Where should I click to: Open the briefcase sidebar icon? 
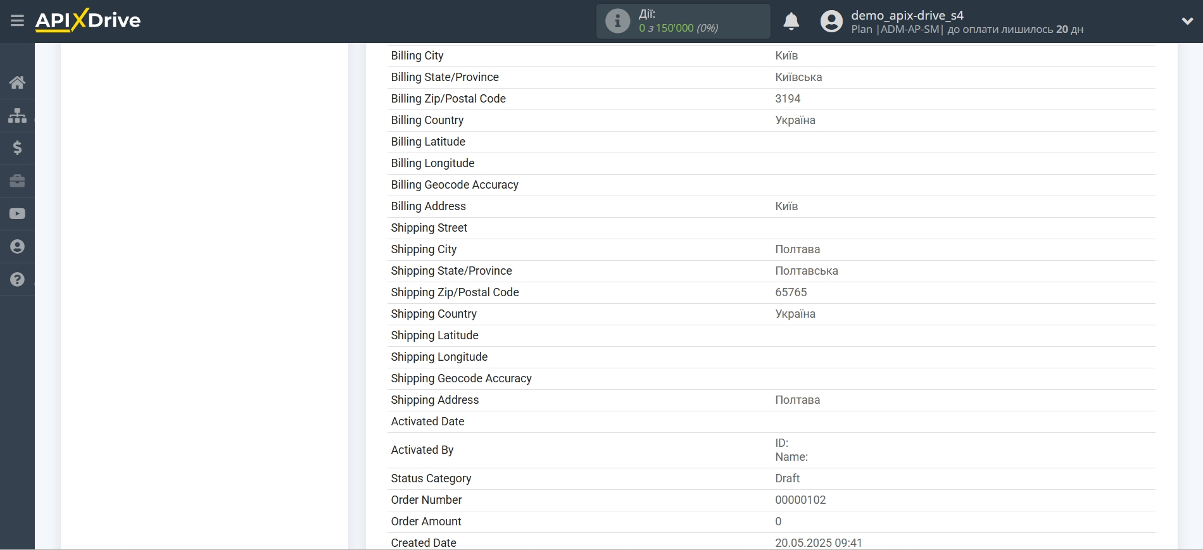click(17, 181)
